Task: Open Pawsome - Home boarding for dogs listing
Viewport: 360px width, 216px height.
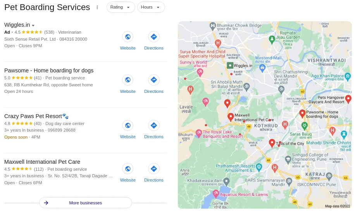Action: coord(49,70)
